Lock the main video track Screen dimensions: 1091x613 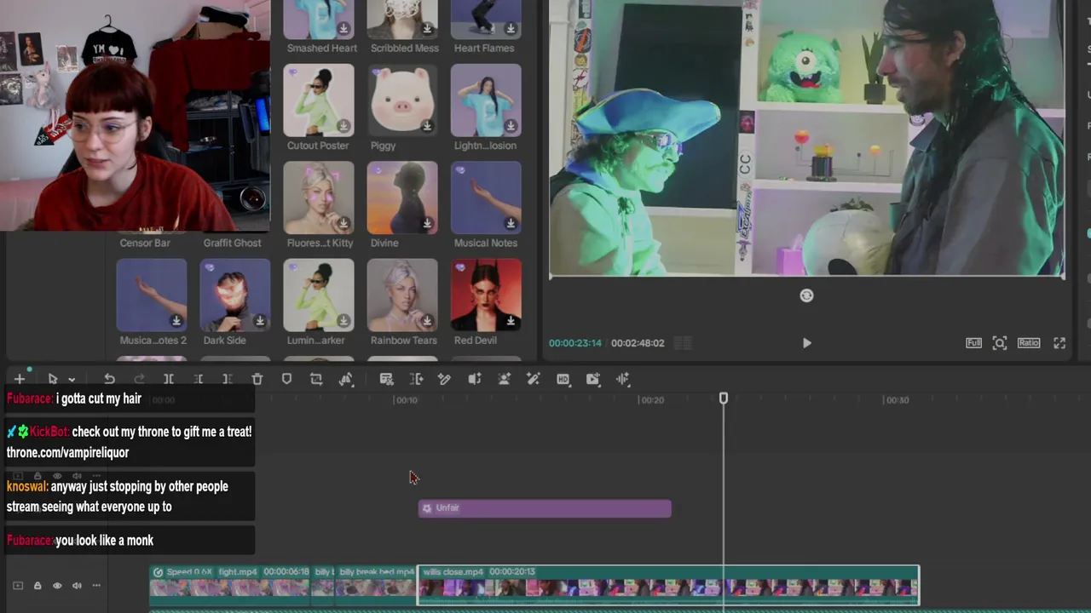point(38,586)
